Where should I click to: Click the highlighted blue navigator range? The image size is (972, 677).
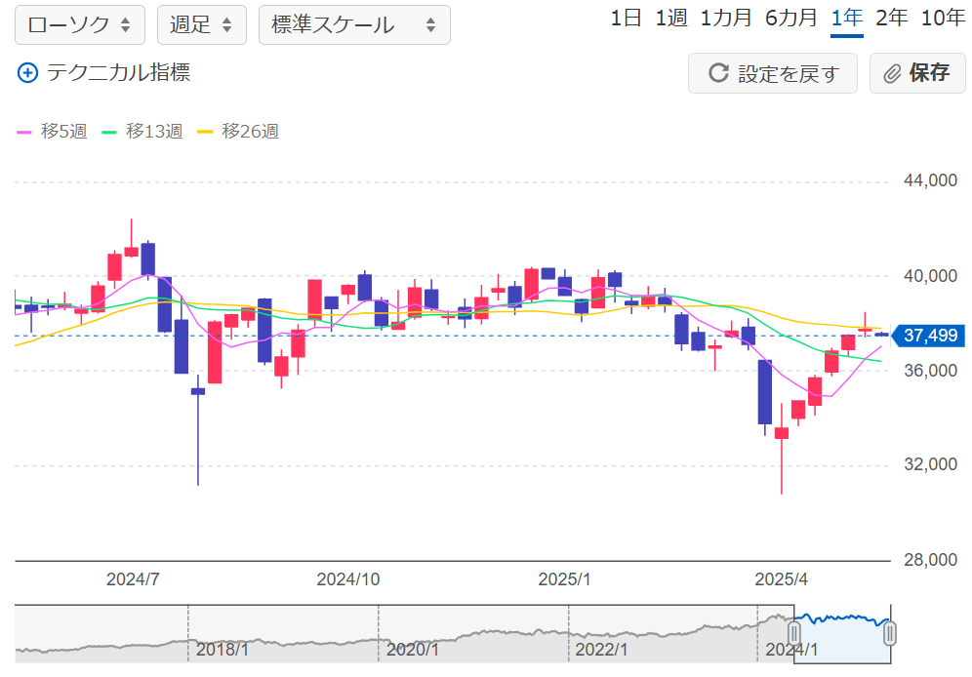(842, 634)
